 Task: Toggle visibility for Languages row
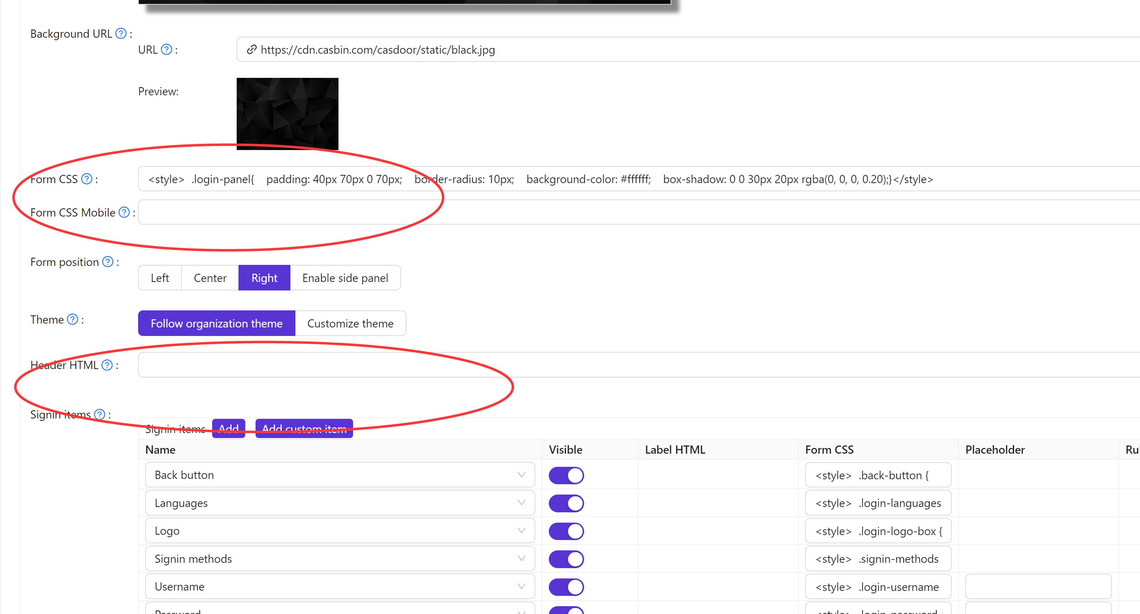[566, 503]
